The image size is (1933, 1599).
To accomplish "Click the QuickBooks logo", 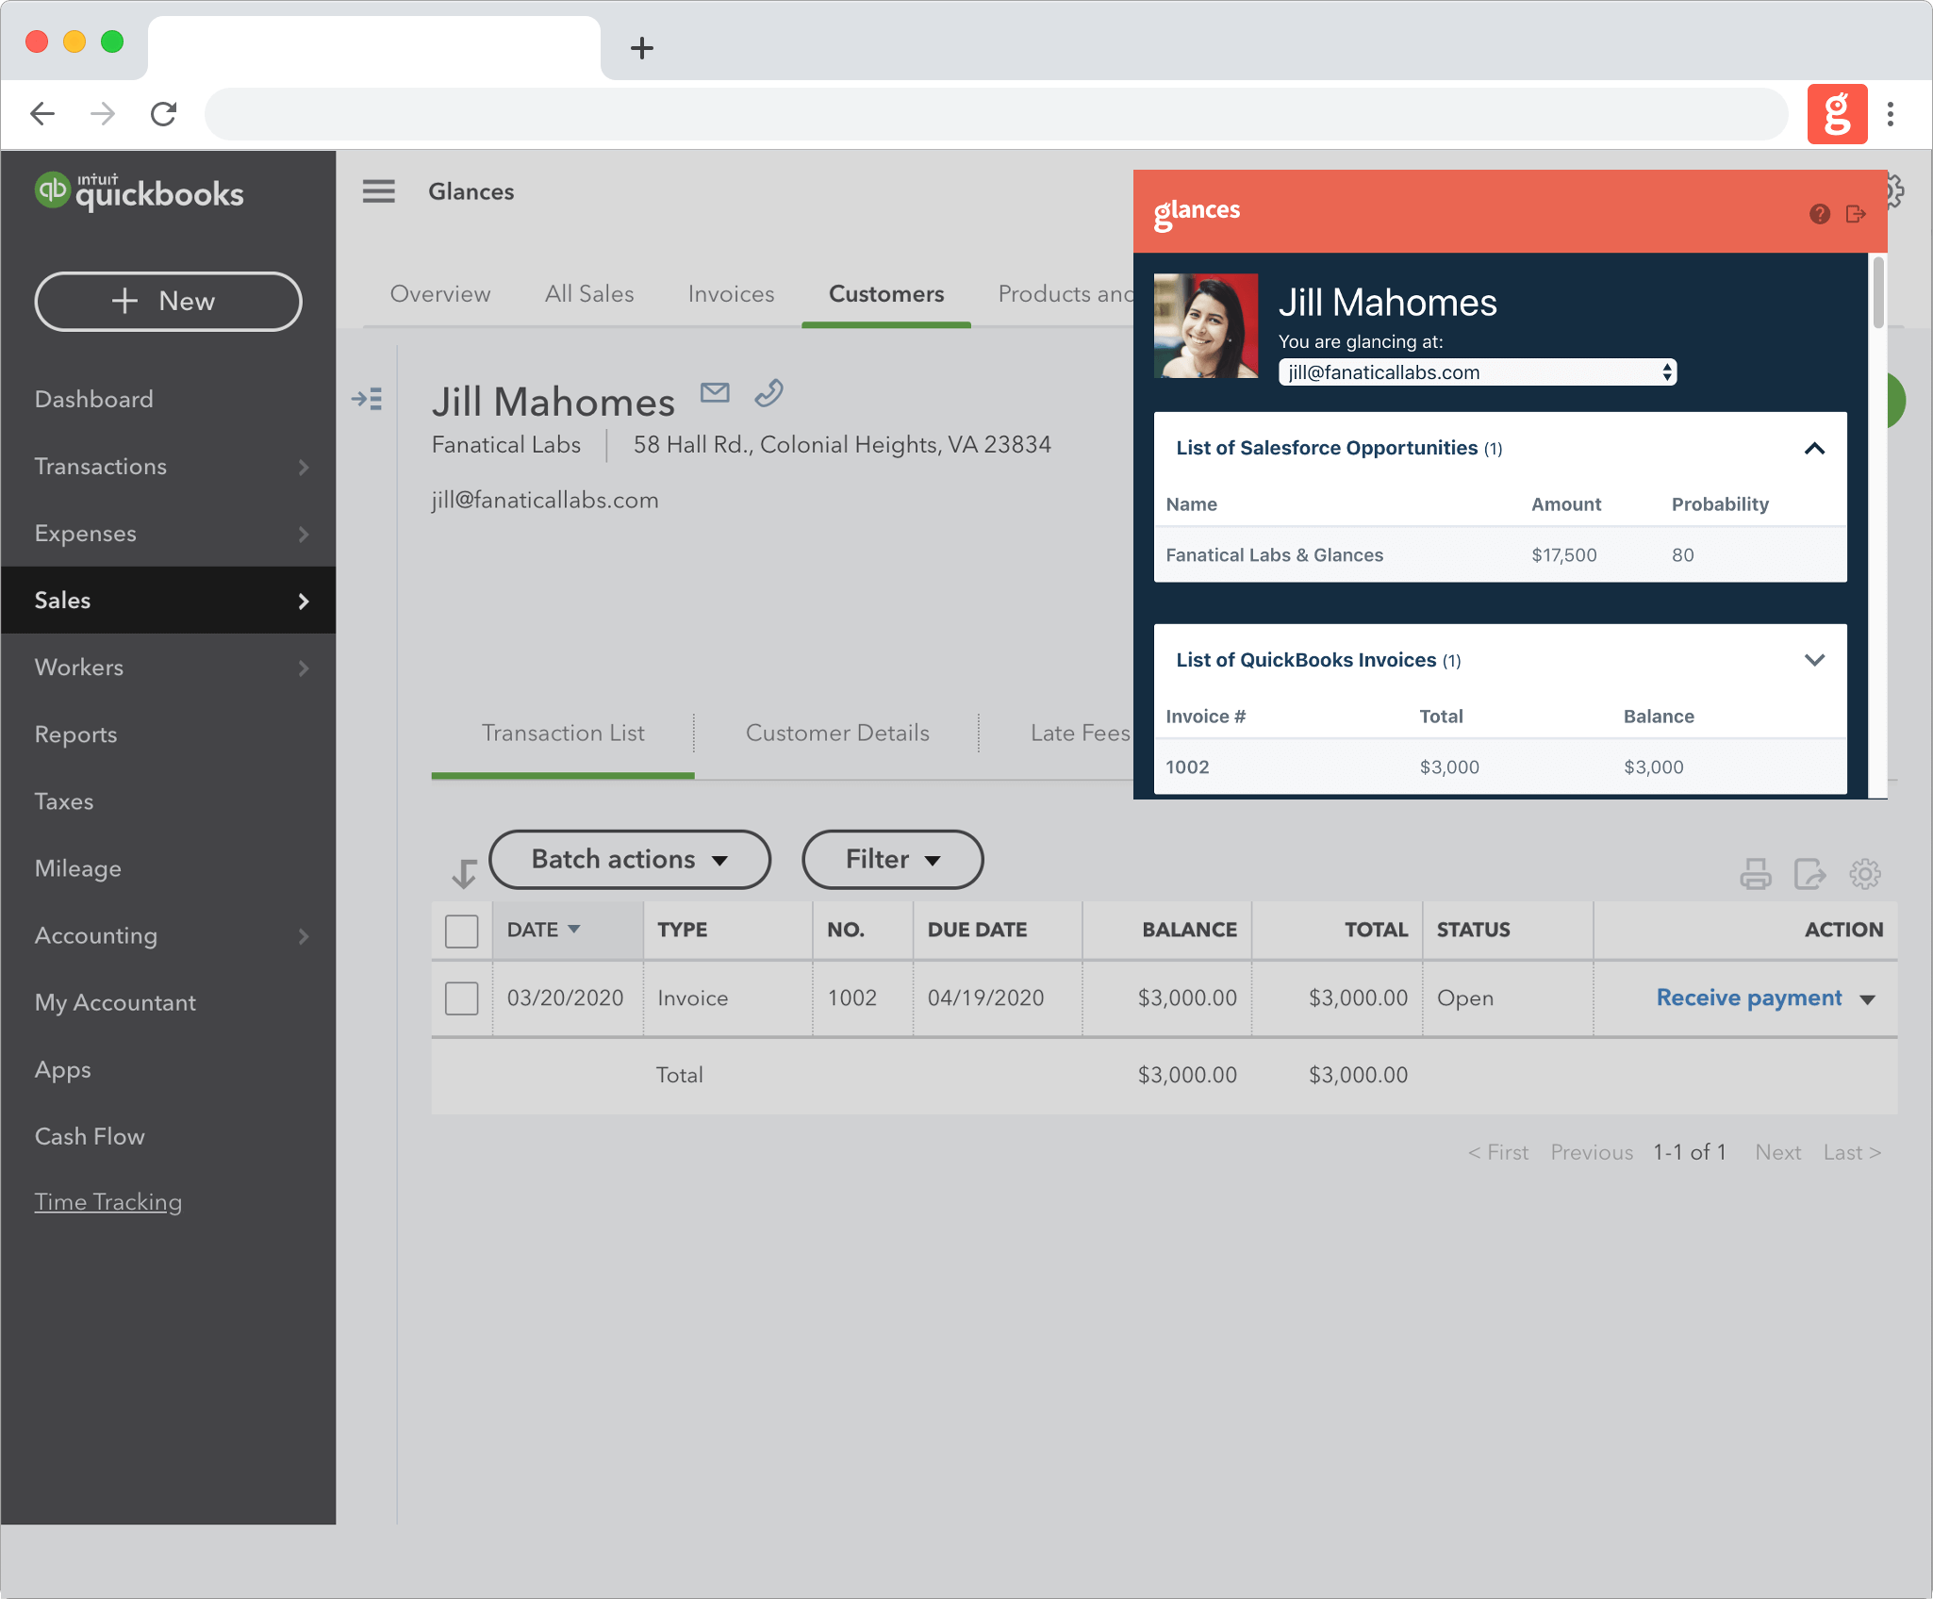I will 140,191.
